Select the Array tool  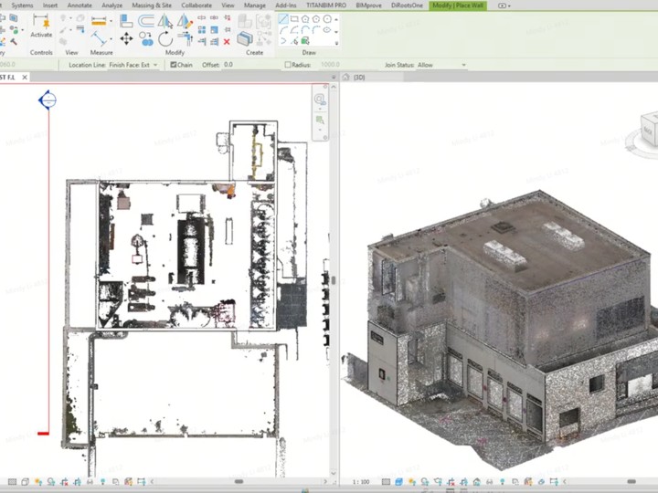pos(202,30)
